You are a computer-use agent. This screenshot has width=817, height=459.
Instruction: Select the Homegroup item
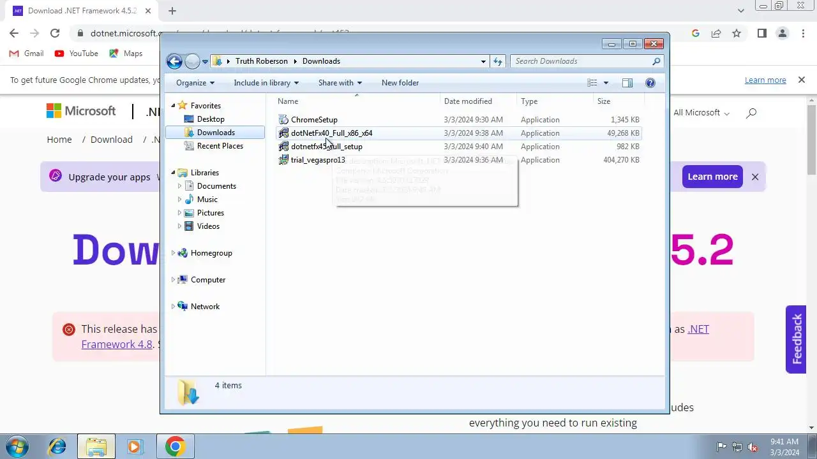pos(211,253)
